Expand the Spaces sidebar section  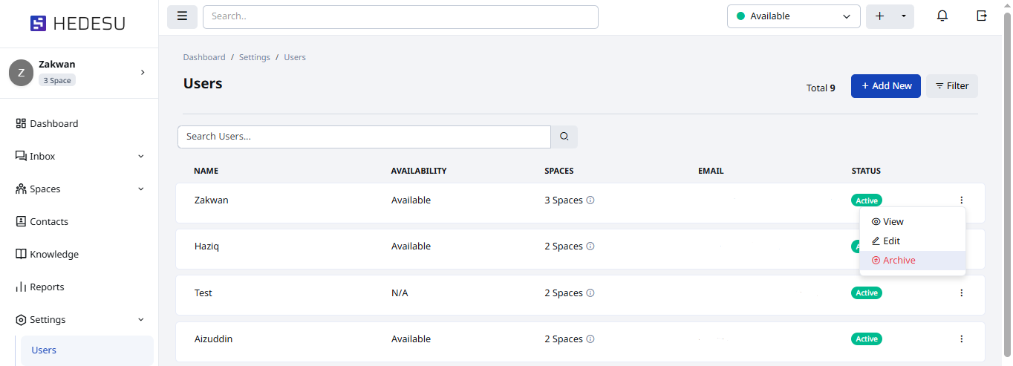[141, 189]
